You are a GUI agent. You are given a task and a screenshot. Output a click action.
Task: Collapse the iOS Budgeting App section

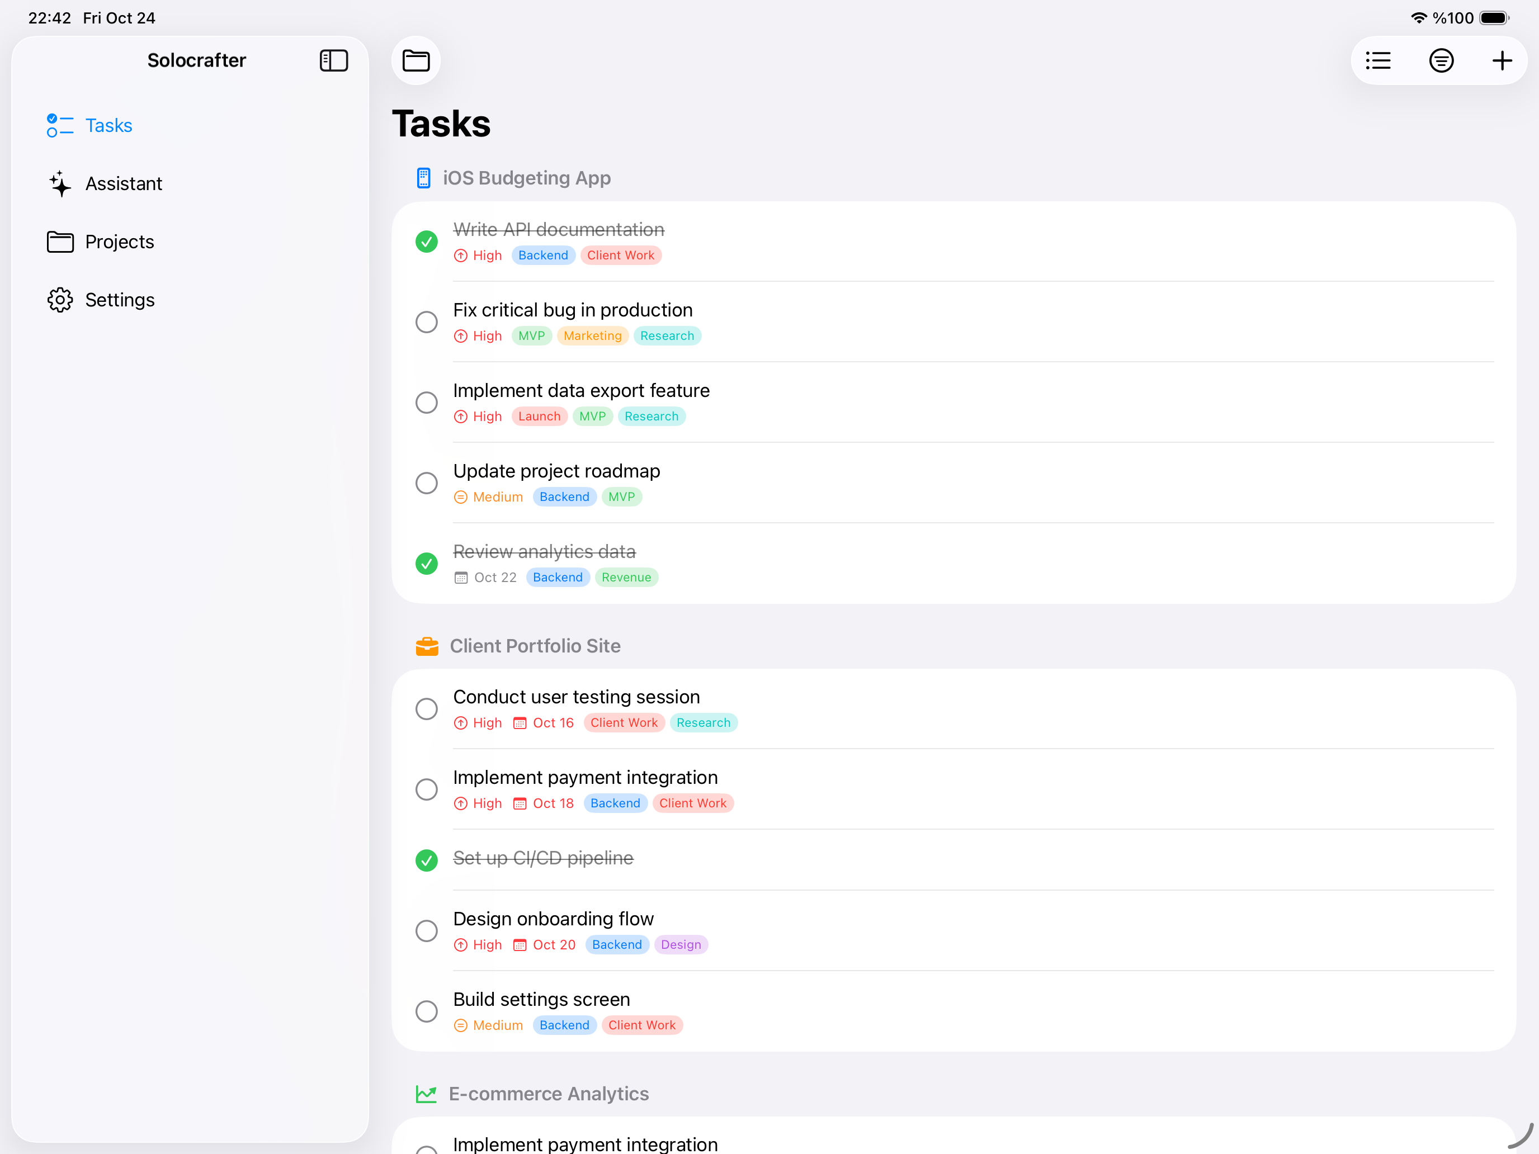[527, 178]
